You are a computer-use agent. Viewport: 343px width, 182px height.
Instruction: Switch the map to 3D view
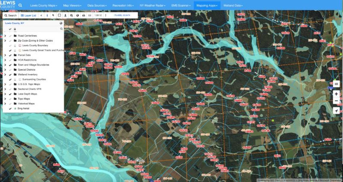336,84
